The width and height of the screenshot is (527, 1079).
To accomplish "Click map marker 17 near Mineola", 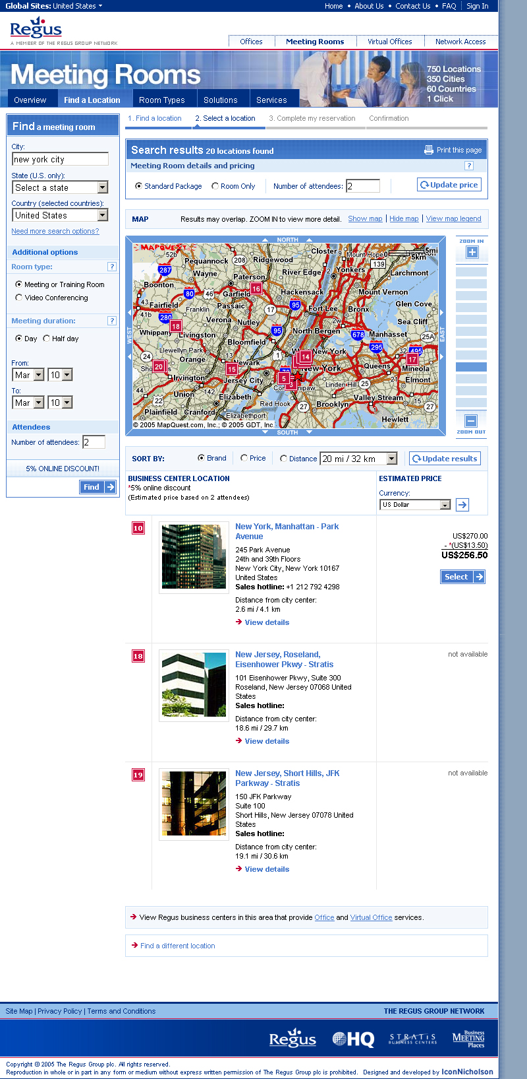I will tap(412, 360).
